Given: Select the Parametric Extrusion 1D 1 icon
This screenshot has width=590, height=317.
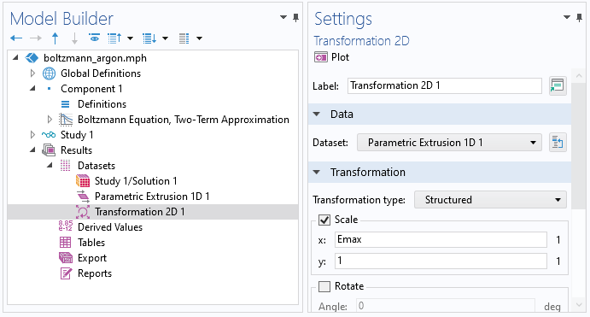Looking at the screenshot, I should click(83, 197).
